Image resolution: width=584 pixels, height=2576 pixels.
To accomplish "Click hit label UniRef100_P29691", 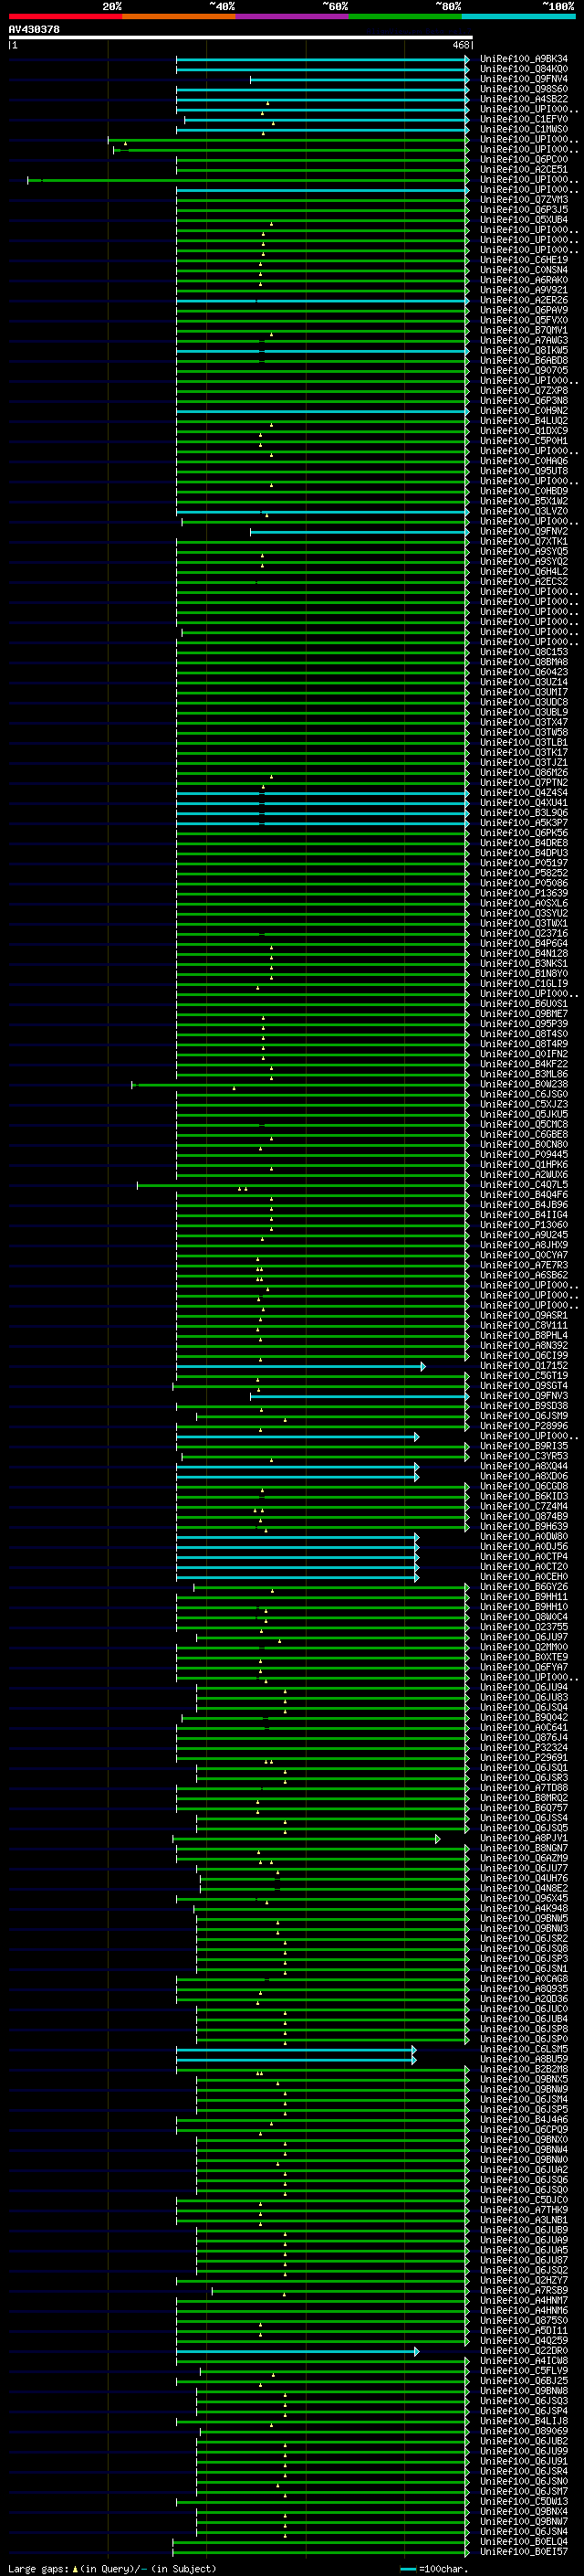I will (524, 1758).
